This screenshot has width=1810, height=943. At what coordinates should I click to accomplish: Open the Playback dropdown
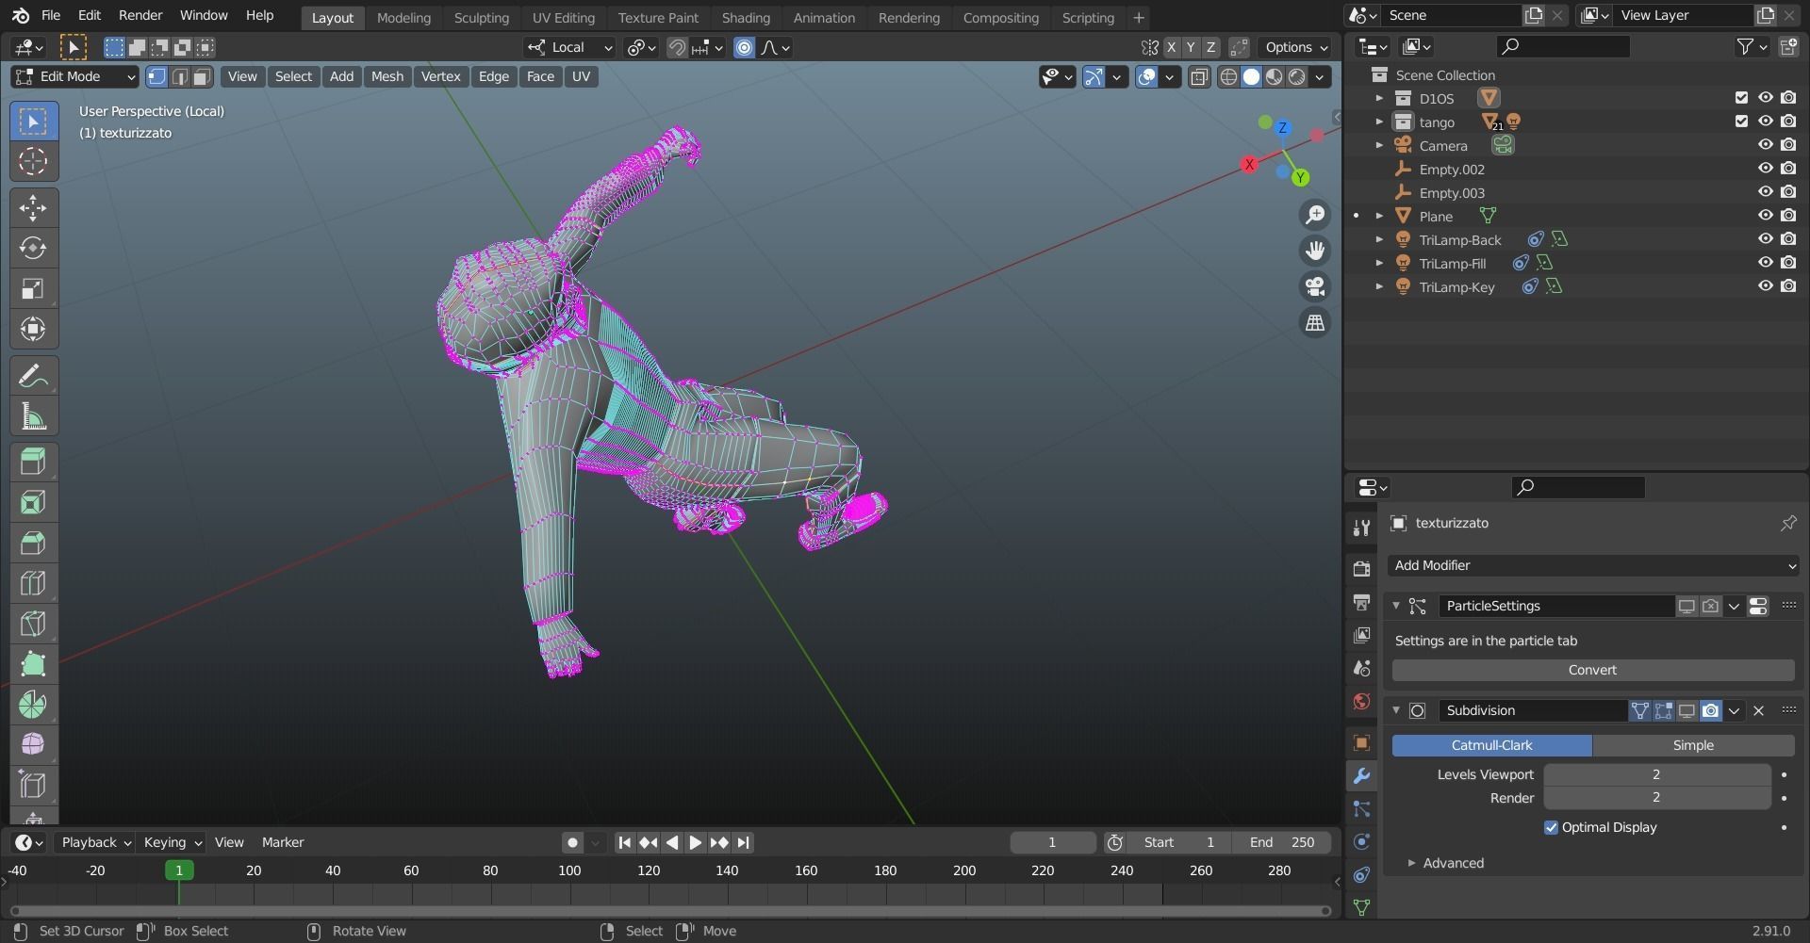[95, 843]
